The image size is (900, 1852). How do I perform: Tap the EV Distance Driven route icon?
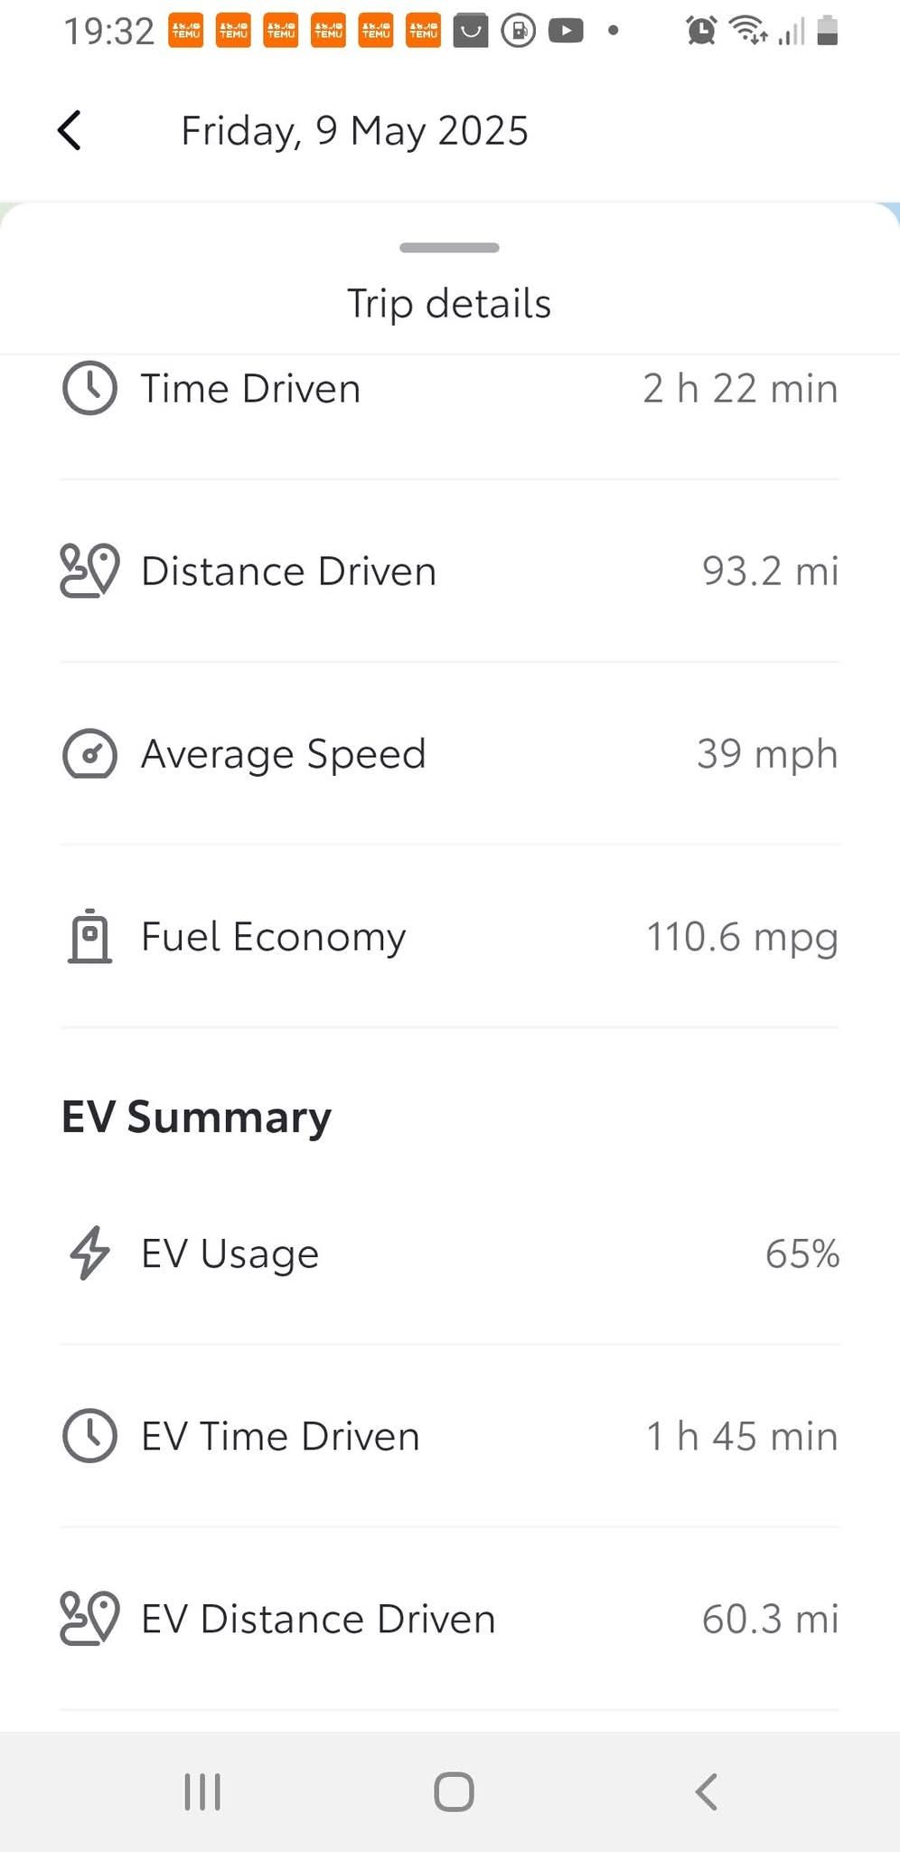[x=89, y=1618]
